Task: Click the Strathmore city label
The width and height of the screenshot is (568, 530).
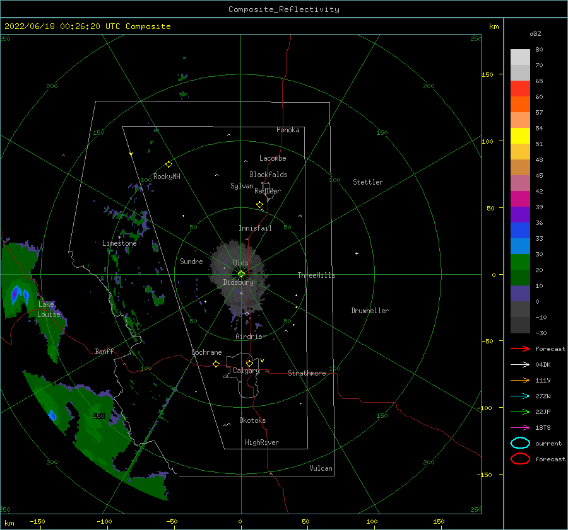Action: [307, 373]
